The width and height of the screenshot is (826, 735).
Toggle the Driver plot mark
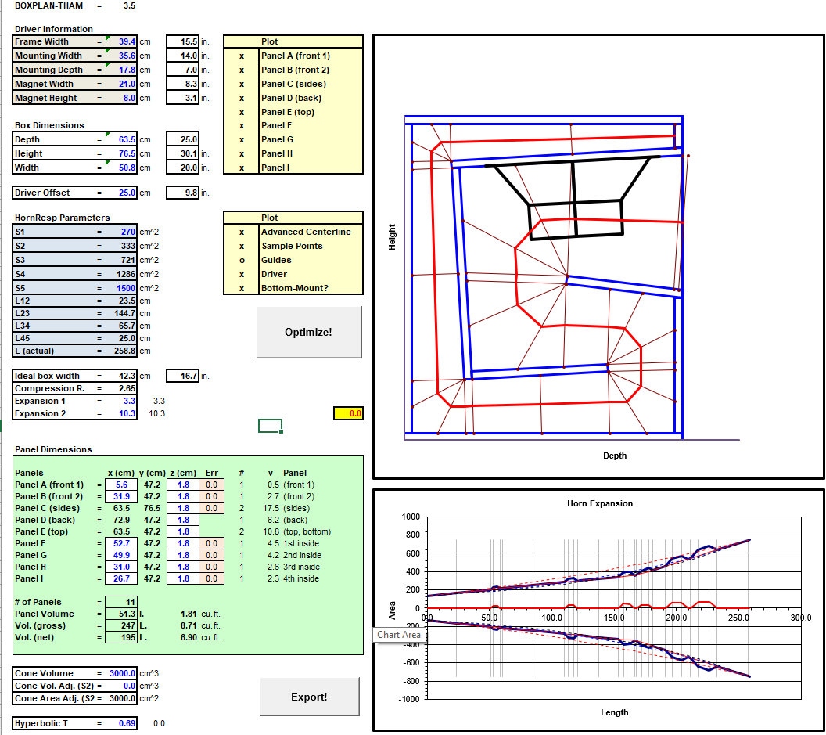pyautogui.click(x=242, y=274)
